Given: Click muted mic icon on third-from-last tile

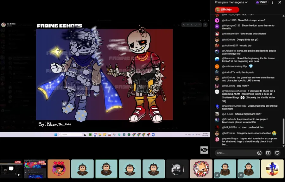Looking at the screenshot, I should point(217,175).
